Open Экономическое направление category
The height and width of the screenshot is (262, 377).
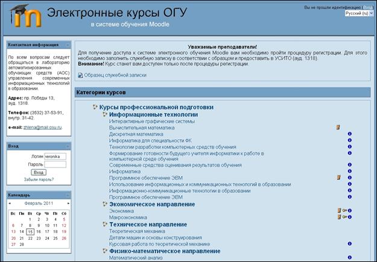152,204
